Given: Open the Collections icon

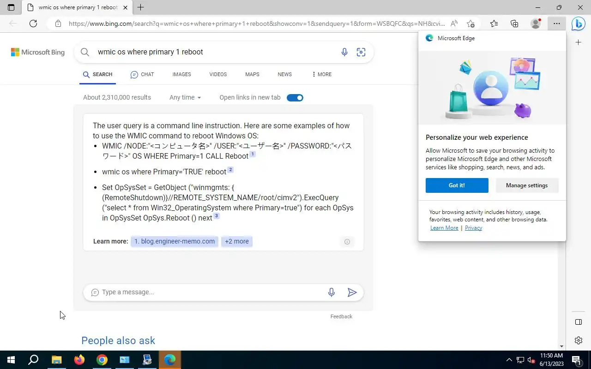Looking at the screenshot, I should click(x=514, y=24).
